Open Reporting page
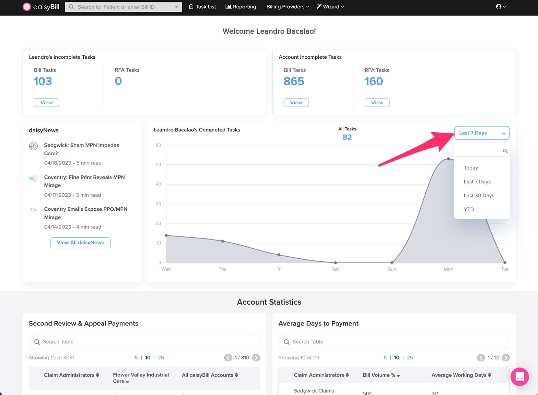This screenshot has width=538, height=395. (241, 7)
